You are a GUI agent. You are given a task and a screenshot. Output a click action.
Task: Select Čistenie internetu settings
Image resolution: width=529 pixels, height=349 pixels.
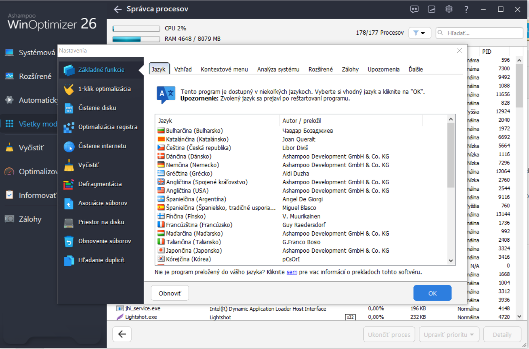click(x=101, y=146)
